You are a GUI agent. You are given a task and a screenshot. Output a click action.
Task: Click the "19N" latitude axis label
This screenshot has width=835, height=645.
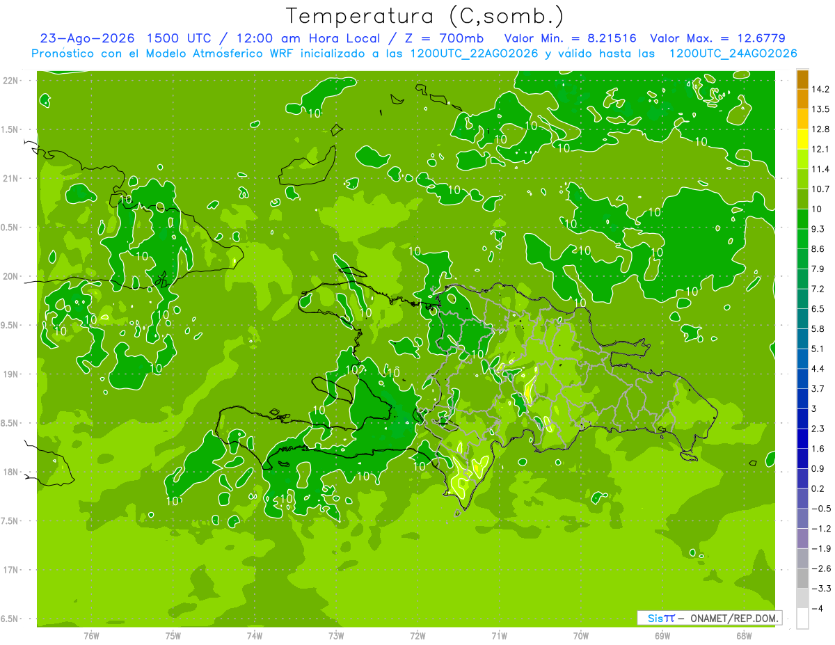tap(11, 374)
